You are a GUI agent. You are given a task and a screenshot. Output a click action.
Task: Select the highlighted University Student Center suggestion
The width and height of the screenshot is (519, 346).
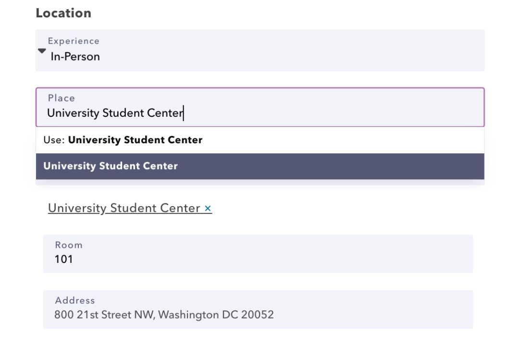[111, 166]
